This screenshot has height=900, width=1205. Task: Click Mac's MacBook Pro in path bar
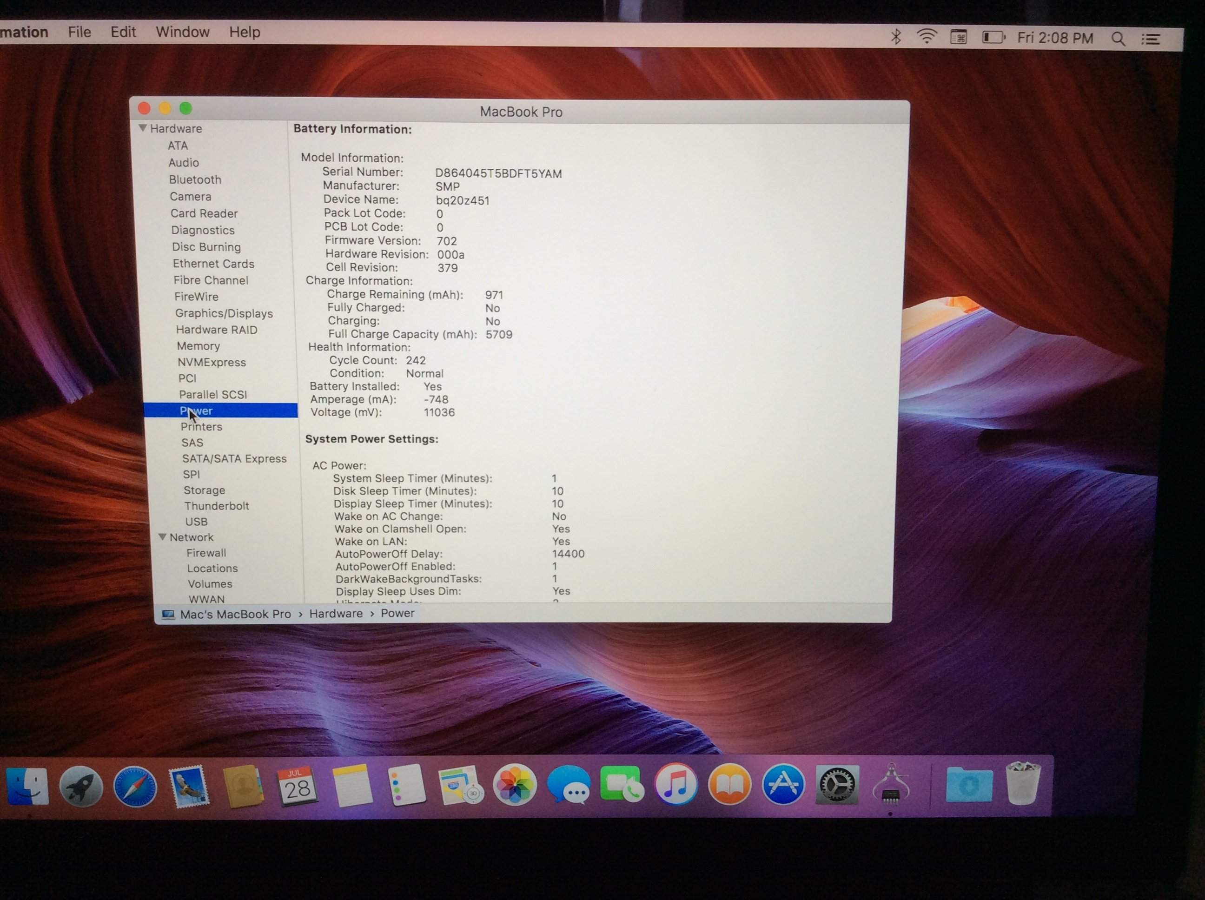pos(235,615)
